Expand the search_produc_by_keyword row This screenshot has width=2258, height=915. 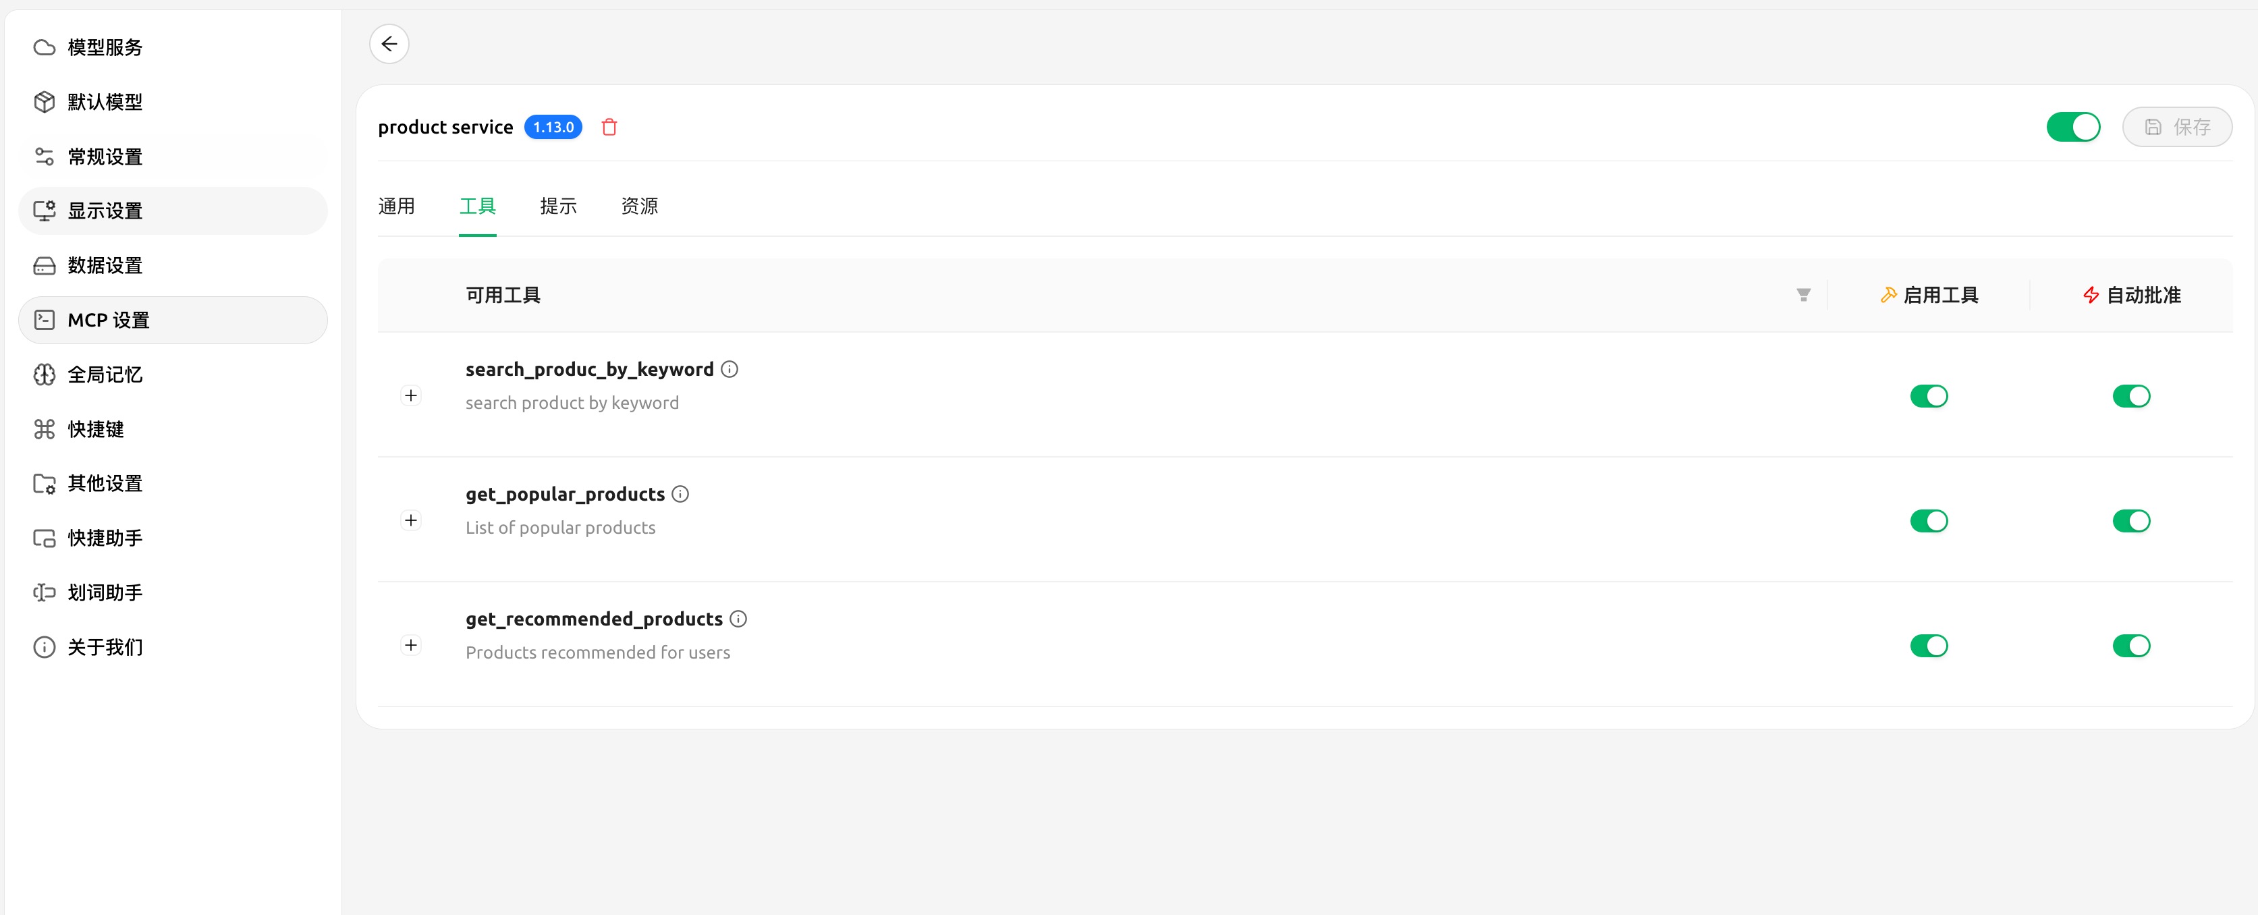click(x=410, y=395)
